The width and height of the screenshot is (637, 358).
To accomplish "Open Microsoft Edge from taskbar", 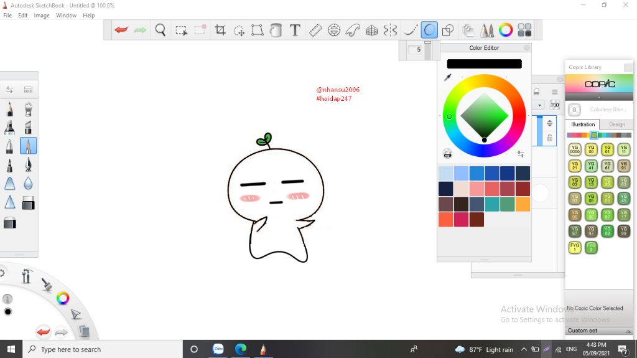I will 241,349.
